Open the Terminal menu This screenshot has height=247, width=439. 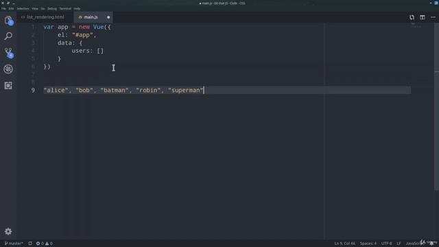(65, 9)
